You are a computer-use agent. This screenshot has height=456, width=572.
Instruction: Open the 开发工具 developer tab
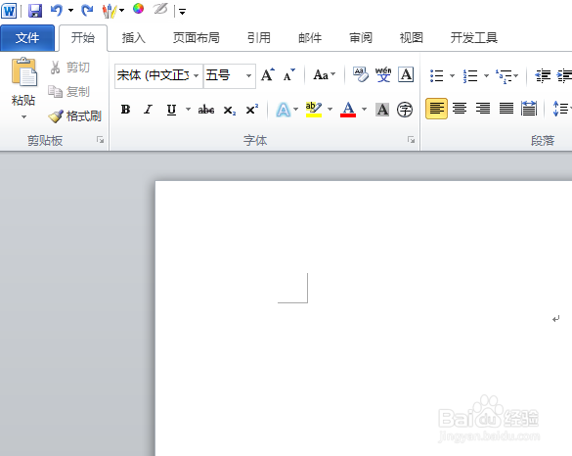(x=474, y=37)
